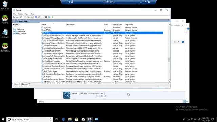Click MySQL dolphin icon in details pane
Screen dimensions: 217x122
[x=67, y=95]
